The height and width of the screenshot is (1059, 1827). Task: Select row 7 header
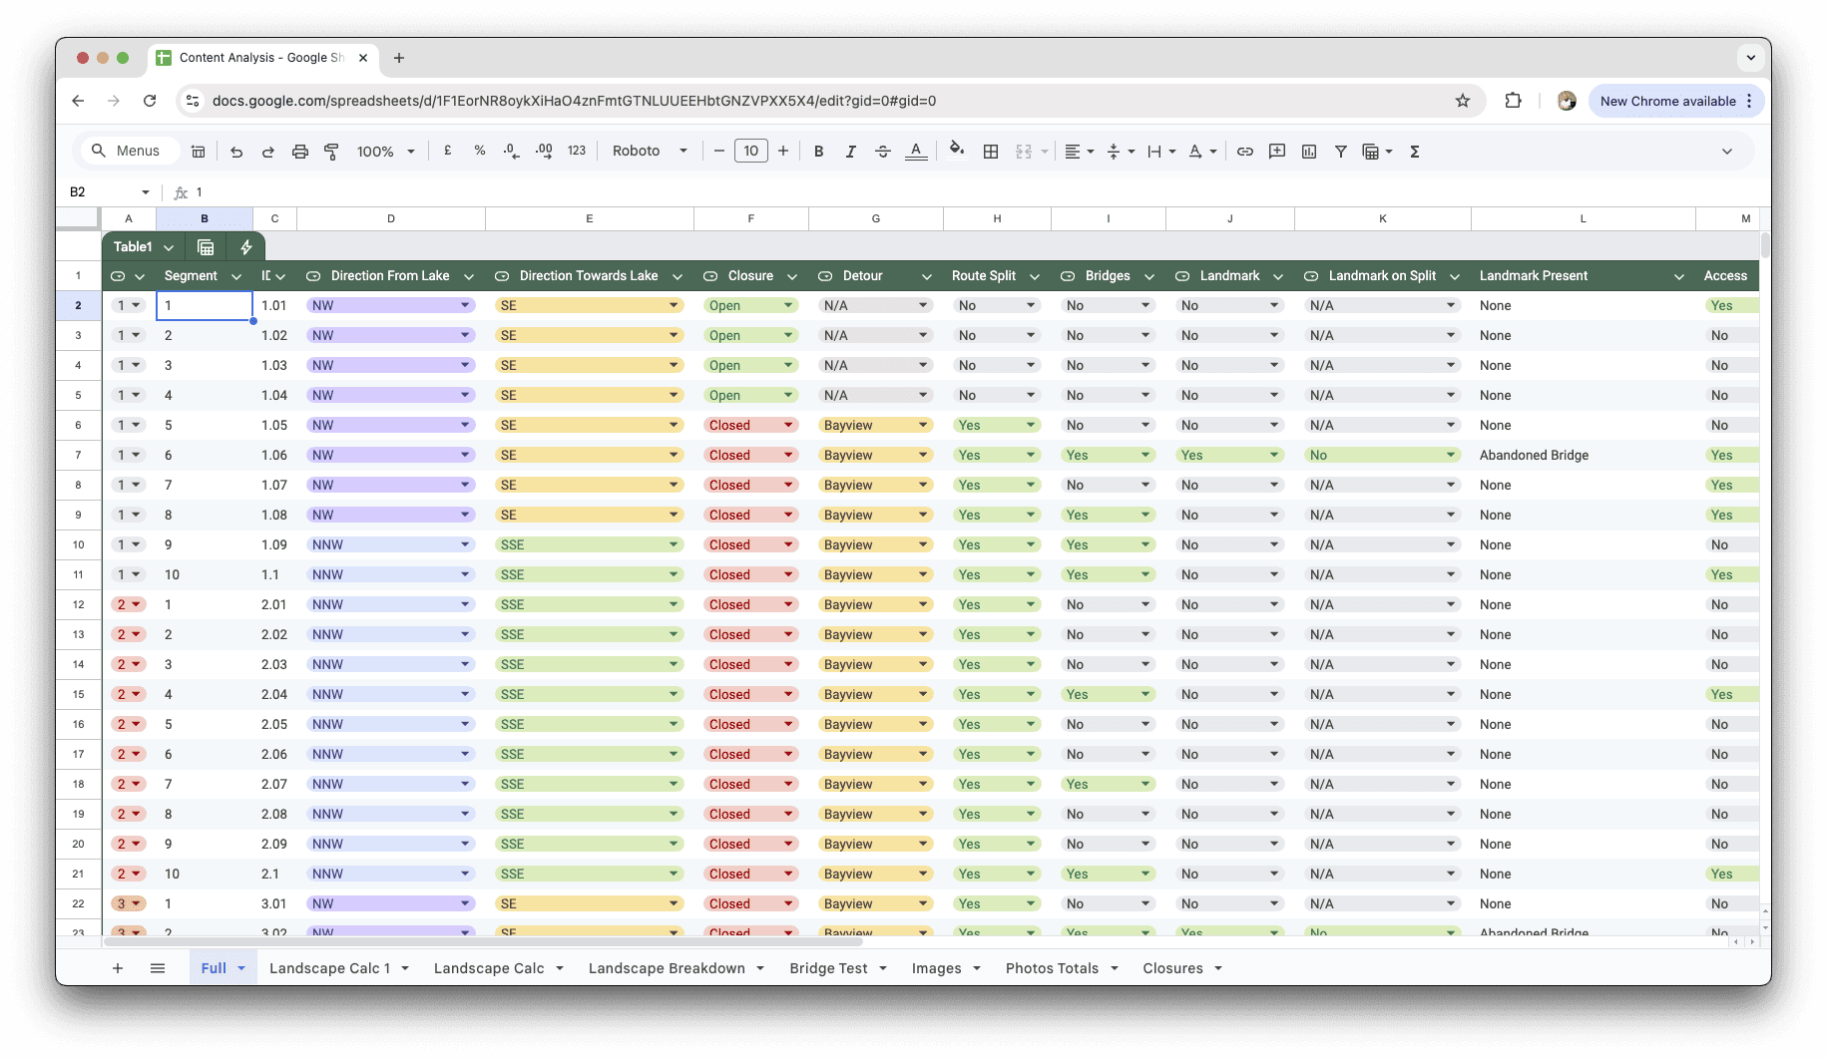point(78,456)
